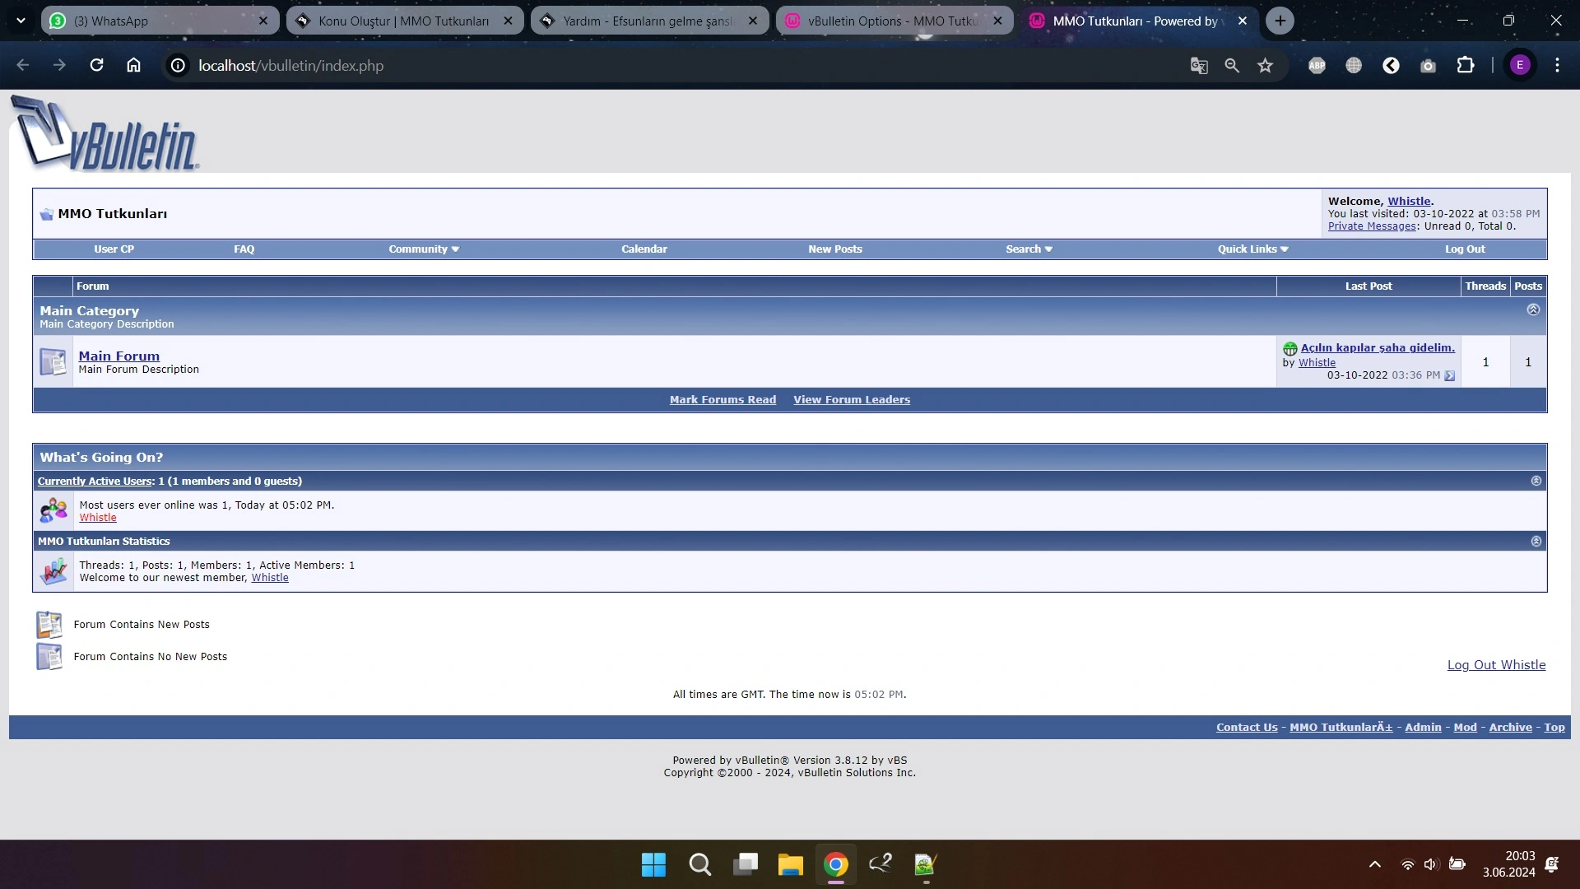The image size is (1580, 889).
Task: Collapse the Main Category section
Action: point(1533,310)
